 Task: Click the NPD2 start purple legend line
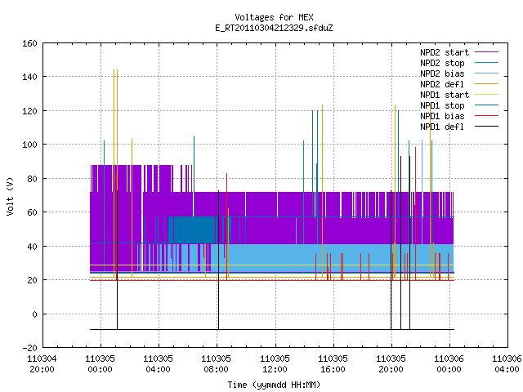pyautogui.click(x=486, y=52)
